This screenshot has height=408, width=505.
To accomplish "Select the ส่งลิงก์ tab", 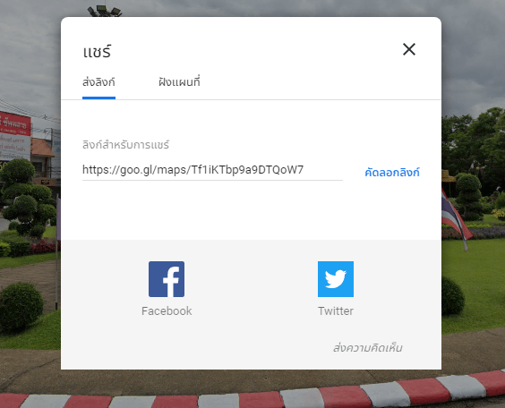I will pos(98,82).
